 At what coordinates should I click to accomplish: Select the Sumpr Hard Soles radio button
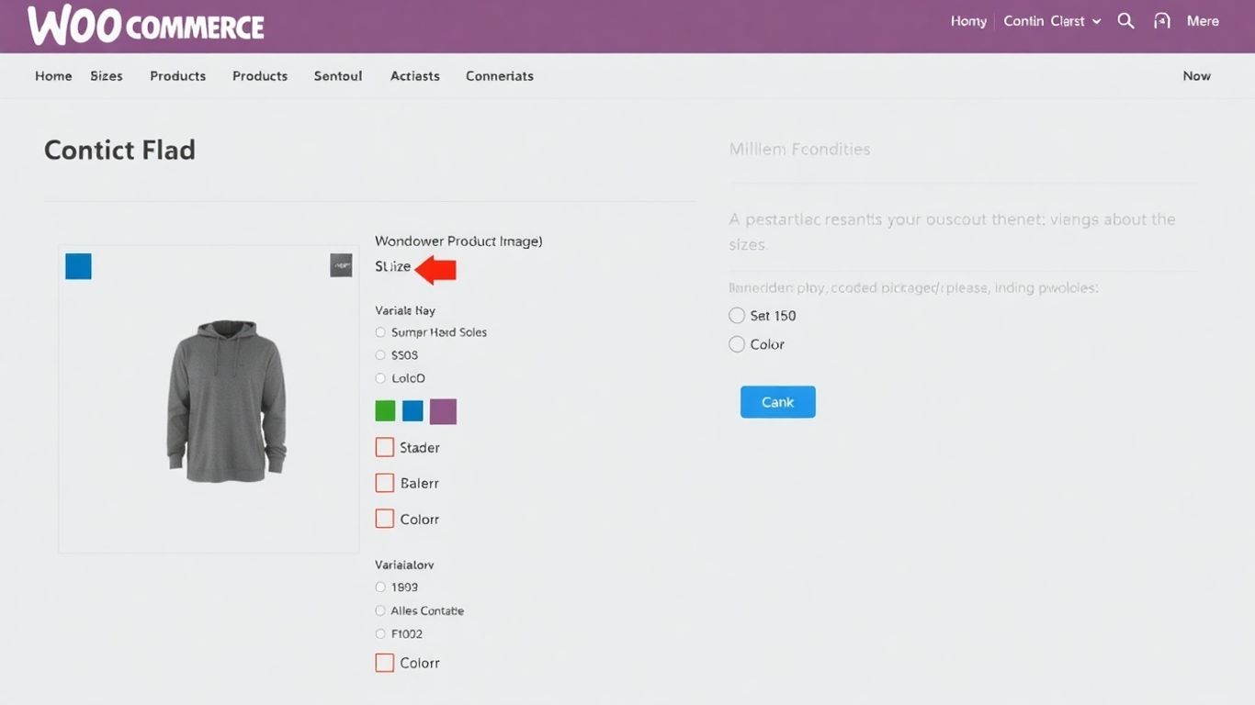pos(379,331)
